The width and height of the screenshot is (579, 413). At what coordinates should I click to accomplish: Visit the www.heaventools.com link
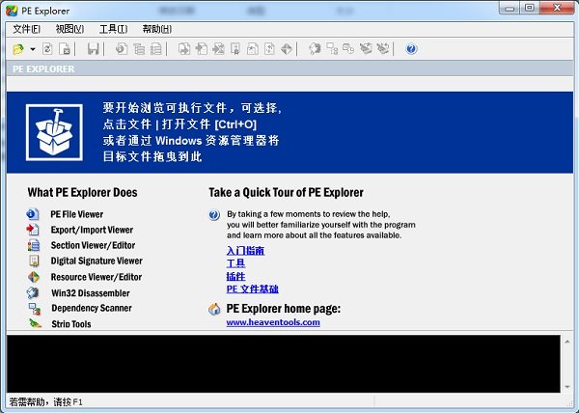point(273,322)
